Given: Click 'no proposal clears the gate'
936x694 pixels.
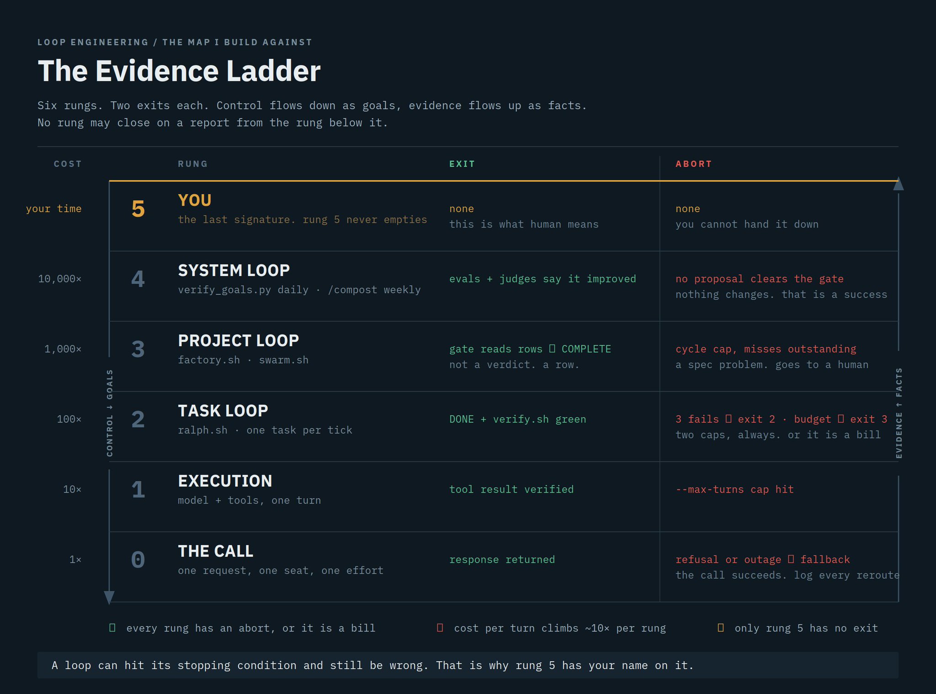Looking at the screenshot, I should click(760, 279).
